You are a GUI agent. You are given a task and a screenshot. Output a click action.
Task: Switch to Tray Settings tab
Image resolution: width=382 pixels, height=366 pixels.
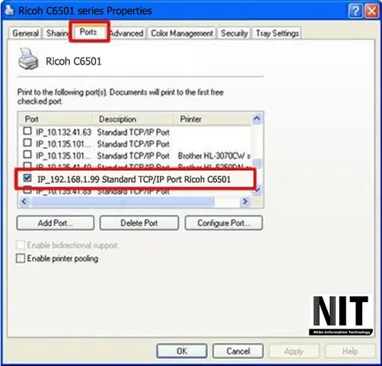click(277, 34)
